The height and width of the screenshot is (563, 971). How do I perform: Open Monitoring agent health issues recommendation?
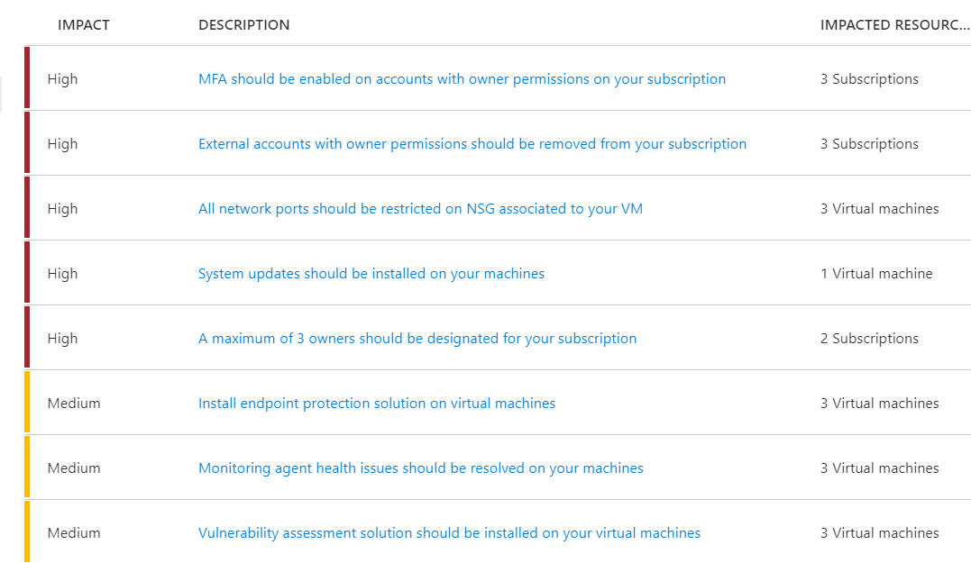coord(421,468)
